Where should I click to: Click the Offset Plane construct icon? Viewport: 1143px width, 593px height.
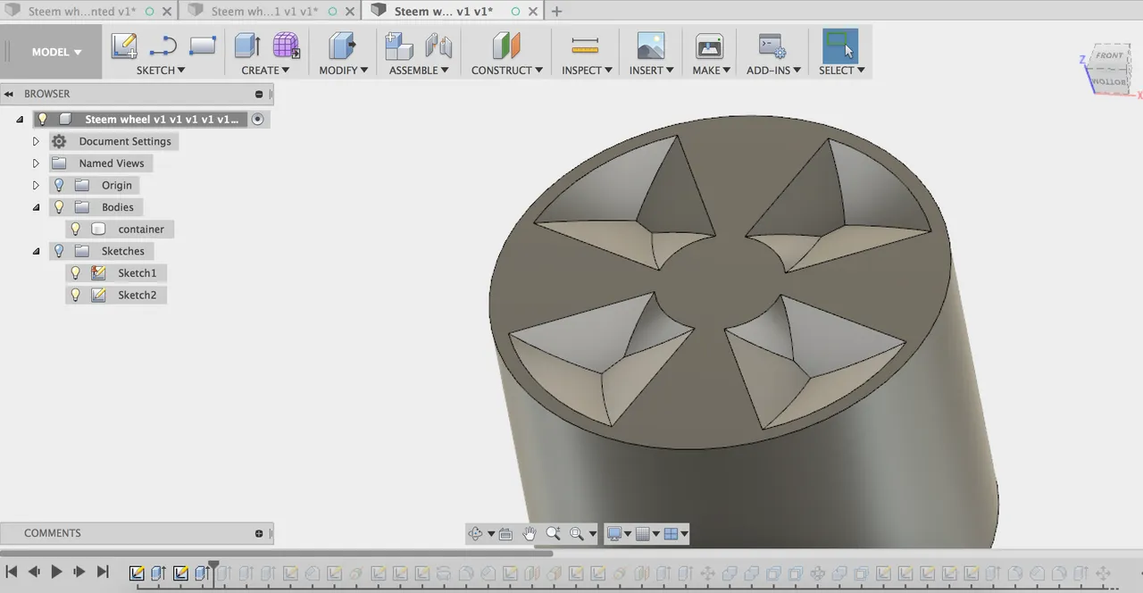(505, 46)
